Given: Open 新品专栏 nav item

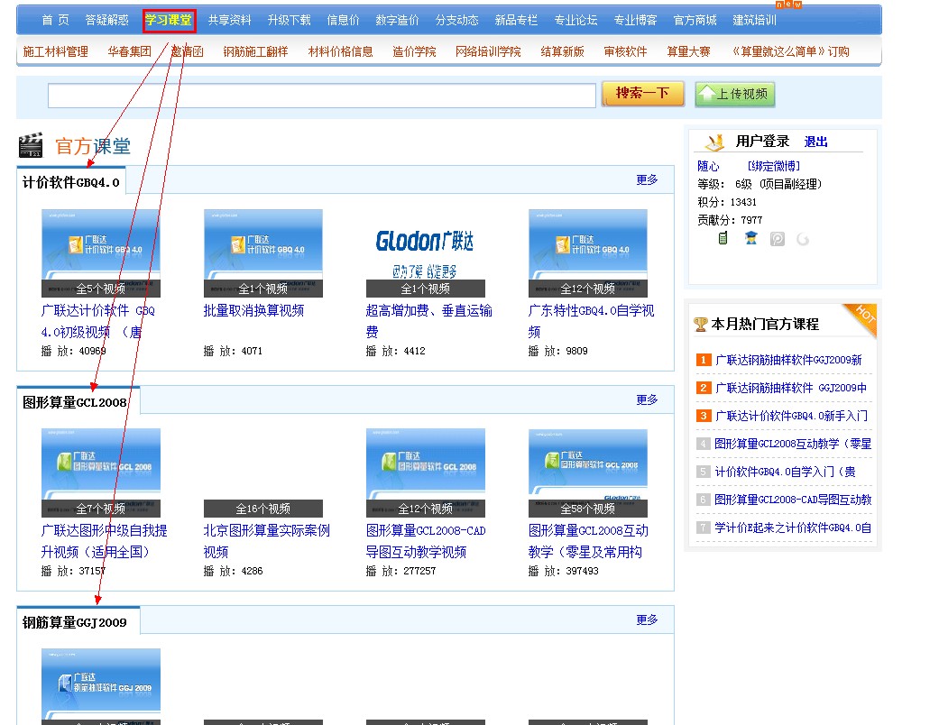Looking at the screenshot, I should (x=516, y=21).
